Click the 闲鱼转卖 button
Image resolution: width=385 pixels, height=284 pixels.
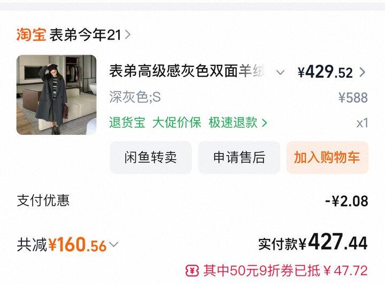[151, 157]
